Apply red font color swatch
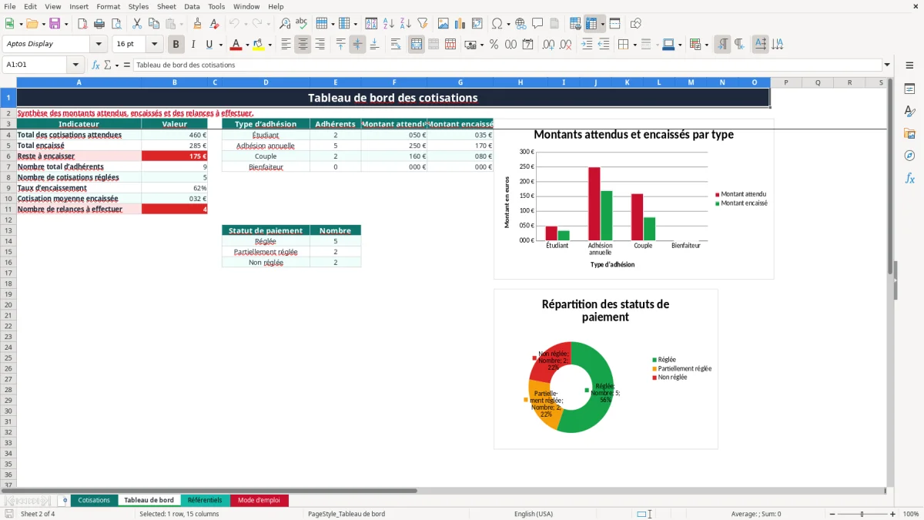924x520 pixels. pos(236,45)
